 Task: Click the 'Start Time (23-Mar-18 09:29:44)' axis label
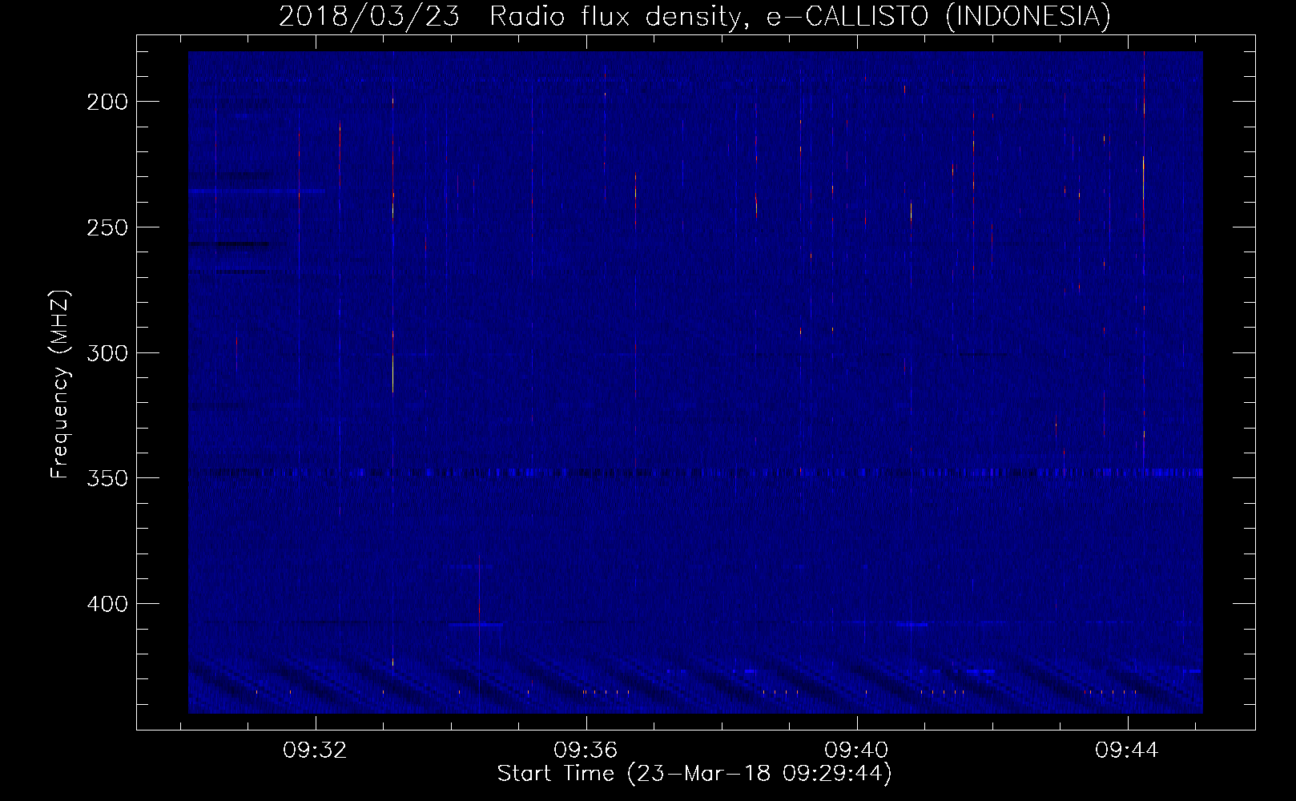(x=694, y=774)
